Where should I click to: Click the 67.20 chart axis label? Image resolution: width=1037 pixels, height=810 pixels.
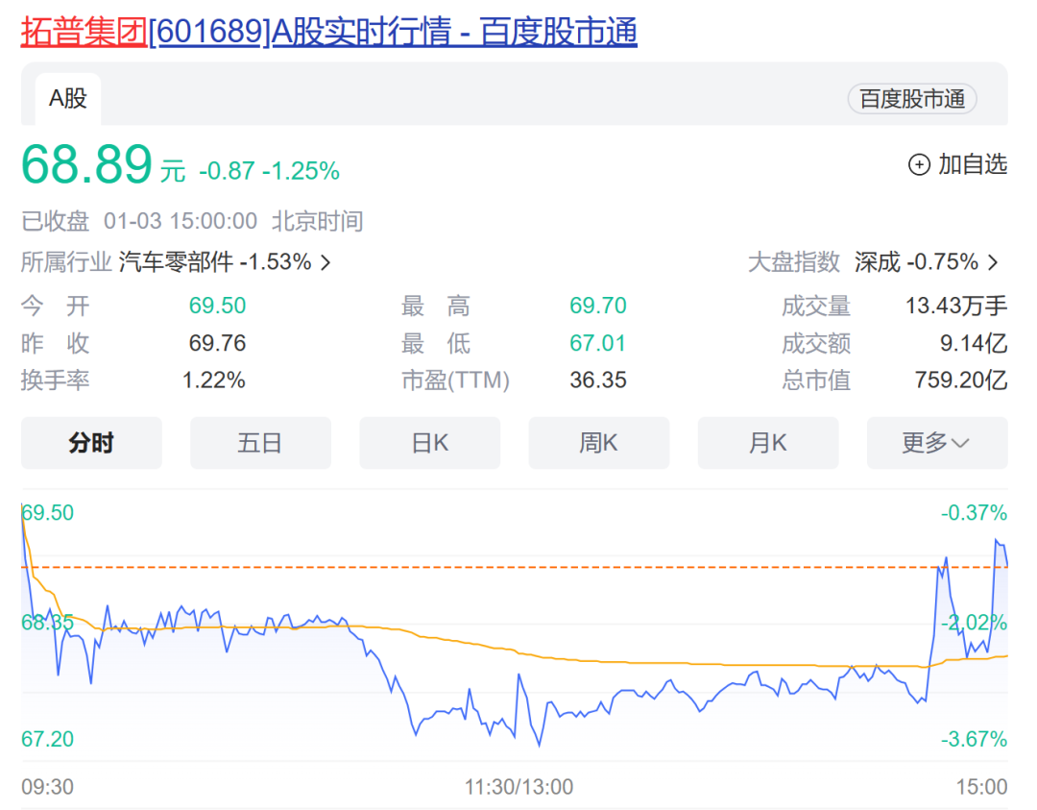click(48, 739)
